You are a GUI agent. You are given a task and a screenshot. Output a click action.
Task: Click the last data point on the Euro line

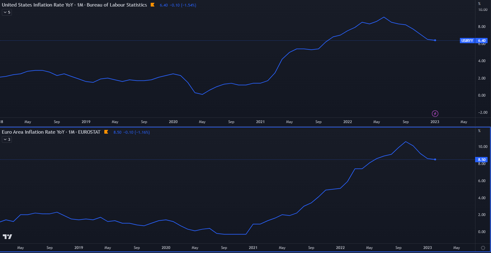[x=435, y=159]
